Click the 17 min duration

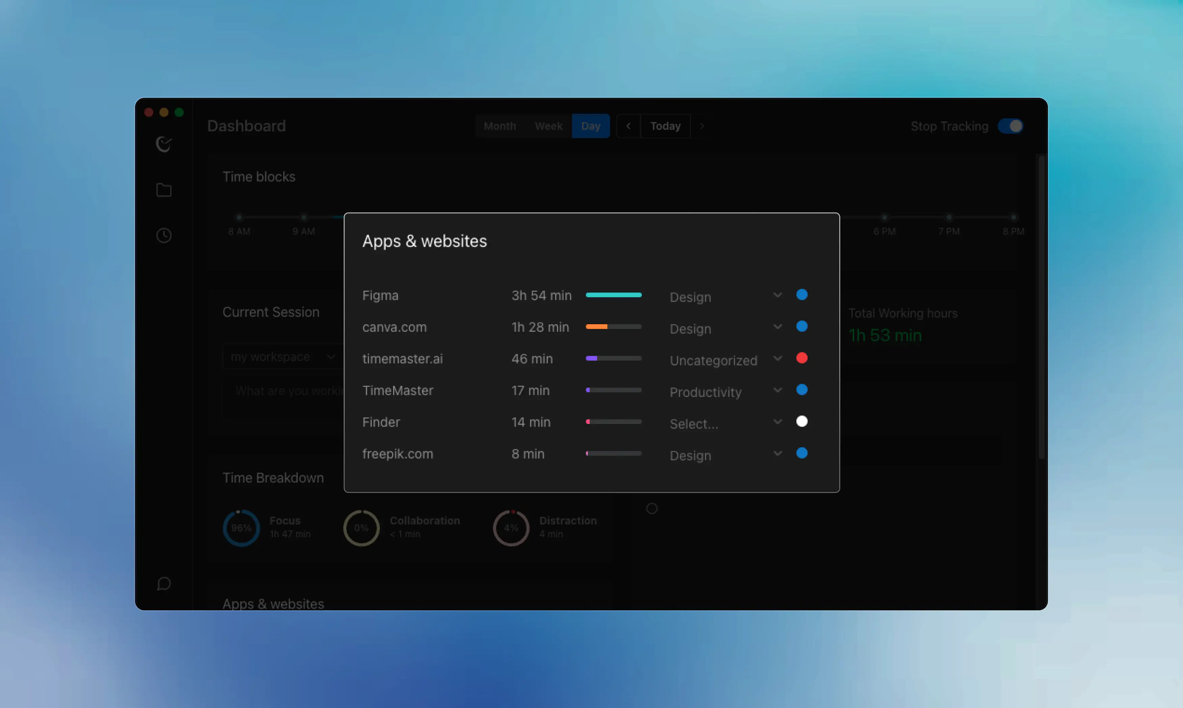530,390
